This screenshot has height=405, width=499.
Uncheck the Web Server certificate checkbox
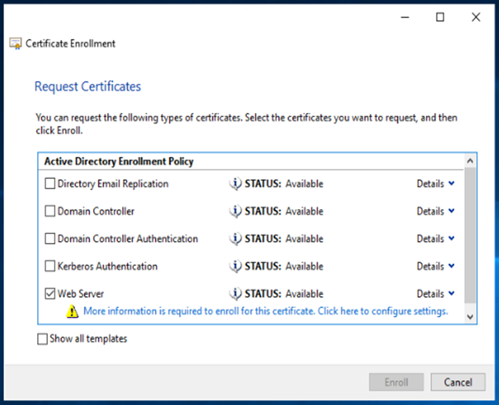coord(50,294)
